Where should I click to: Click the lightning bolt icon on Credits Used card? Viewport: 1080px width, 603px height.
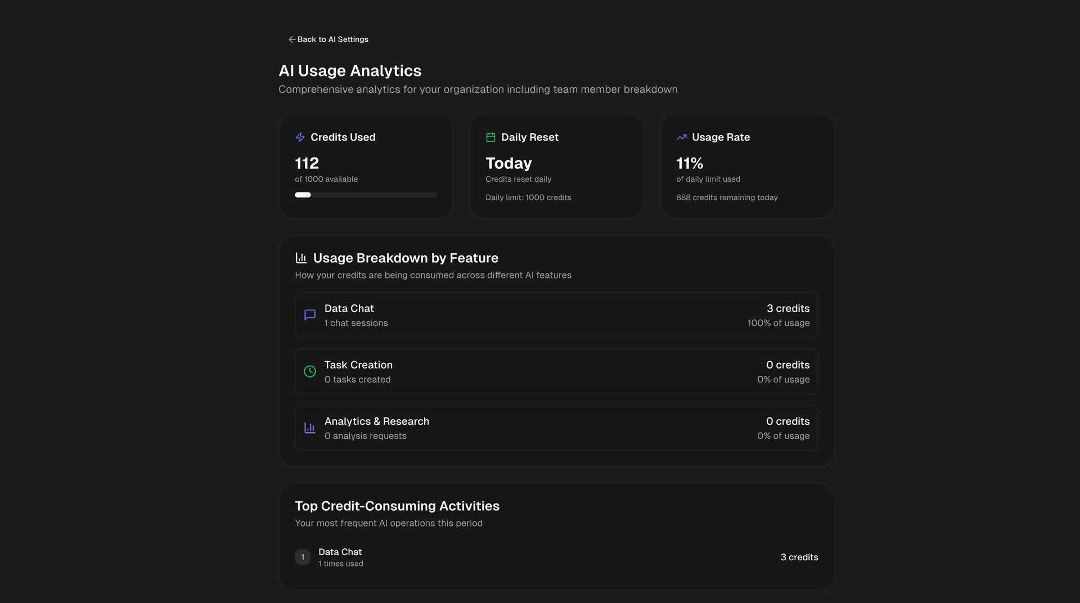coord(300,137)
